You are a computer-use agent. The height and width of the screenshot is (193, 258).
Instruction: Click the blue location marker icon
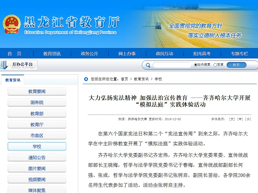pos(86,79)
